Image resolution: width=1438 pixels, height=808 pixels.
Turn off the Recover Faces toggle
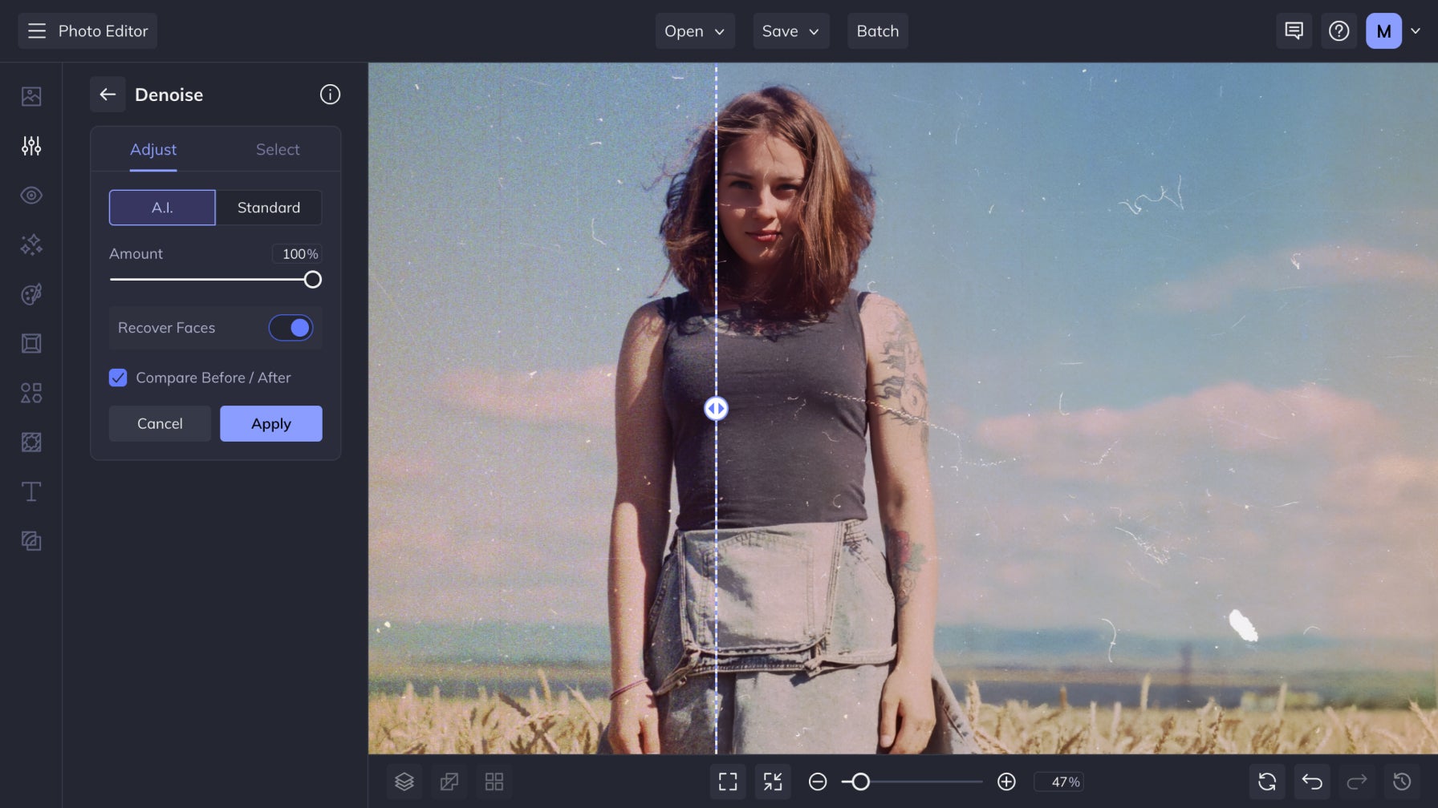click(290, 328)
